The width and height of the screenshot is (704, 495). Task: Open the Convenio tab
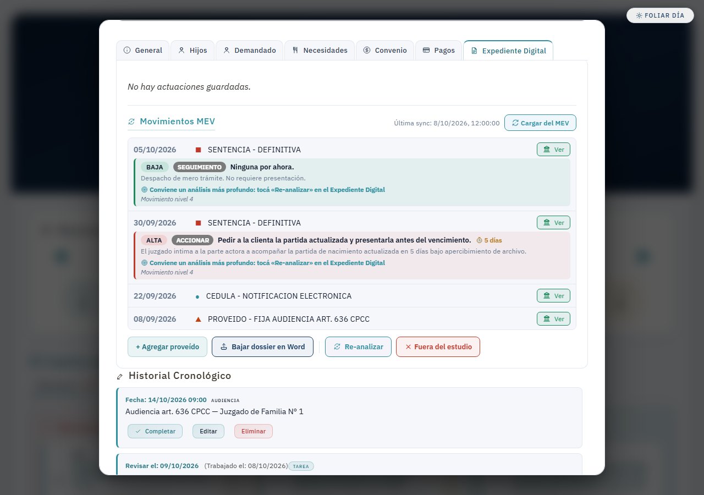[385, 50]
